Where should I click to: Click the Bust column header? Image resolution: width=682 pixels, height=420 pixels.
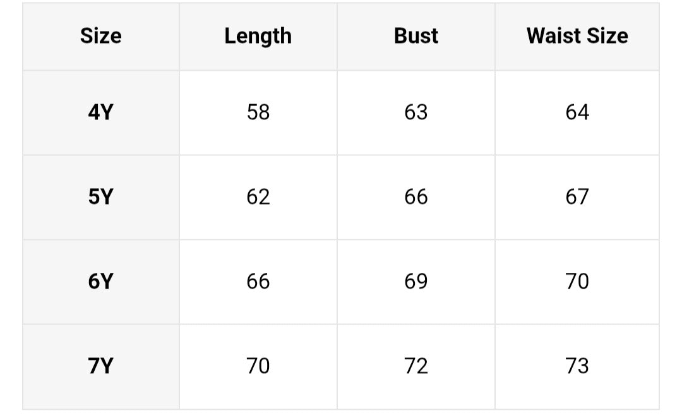point(416,36)
